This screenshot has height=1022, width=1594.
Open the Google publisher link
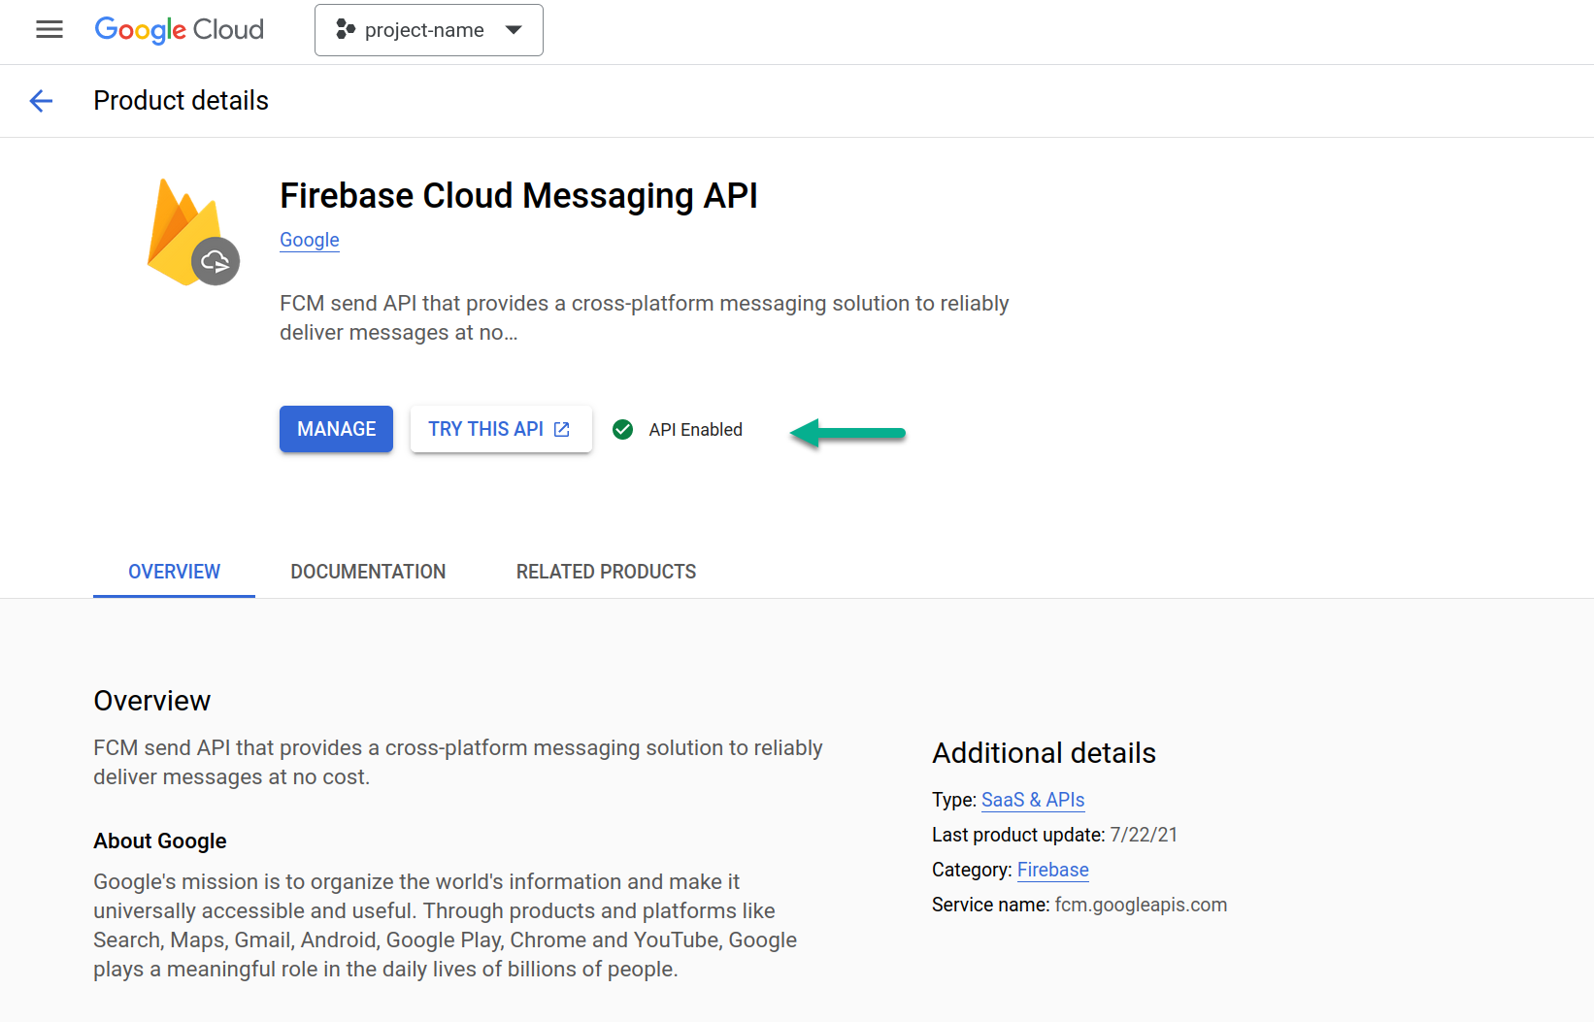pyautogui.click(x=309, y=240)
